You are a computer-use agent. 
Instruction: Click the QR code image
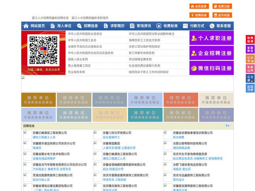[43, 50]
